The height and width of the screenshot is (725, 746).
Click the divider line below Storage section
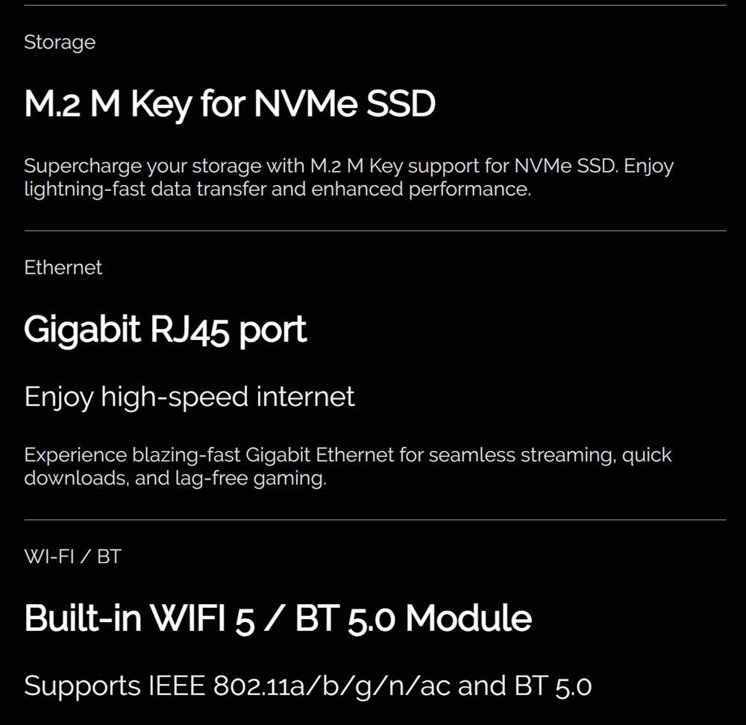pos(375,230)
